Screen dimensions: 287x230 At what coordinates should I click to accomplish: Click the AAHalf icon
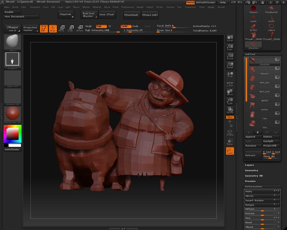point(230,65)
